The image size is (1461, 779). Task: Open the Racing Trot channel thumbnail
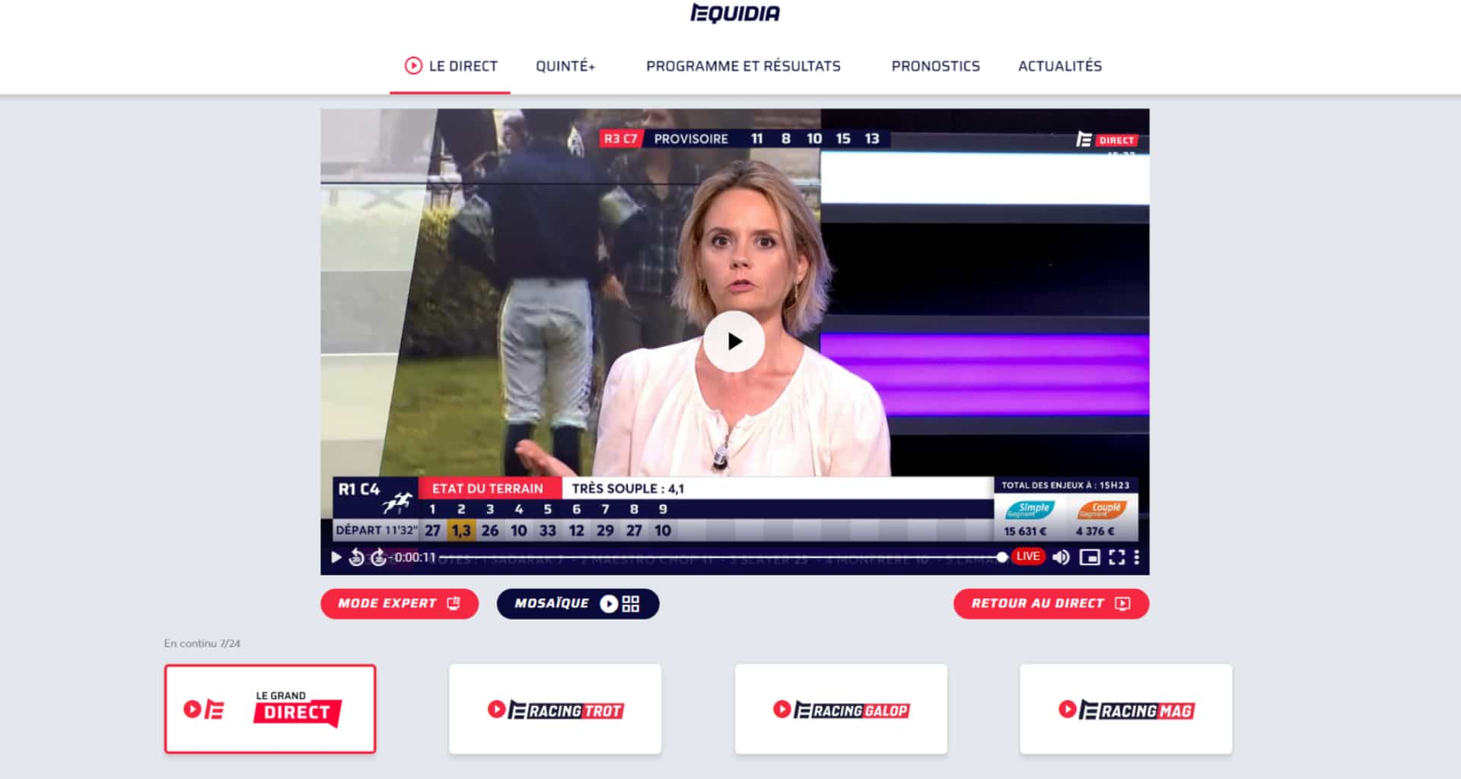(x=555, y=708)
